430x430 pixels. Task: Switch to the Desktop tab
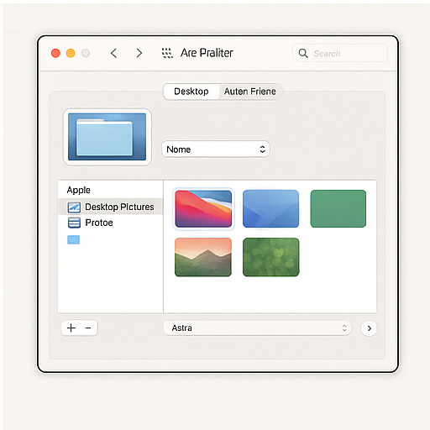[191, 92]
